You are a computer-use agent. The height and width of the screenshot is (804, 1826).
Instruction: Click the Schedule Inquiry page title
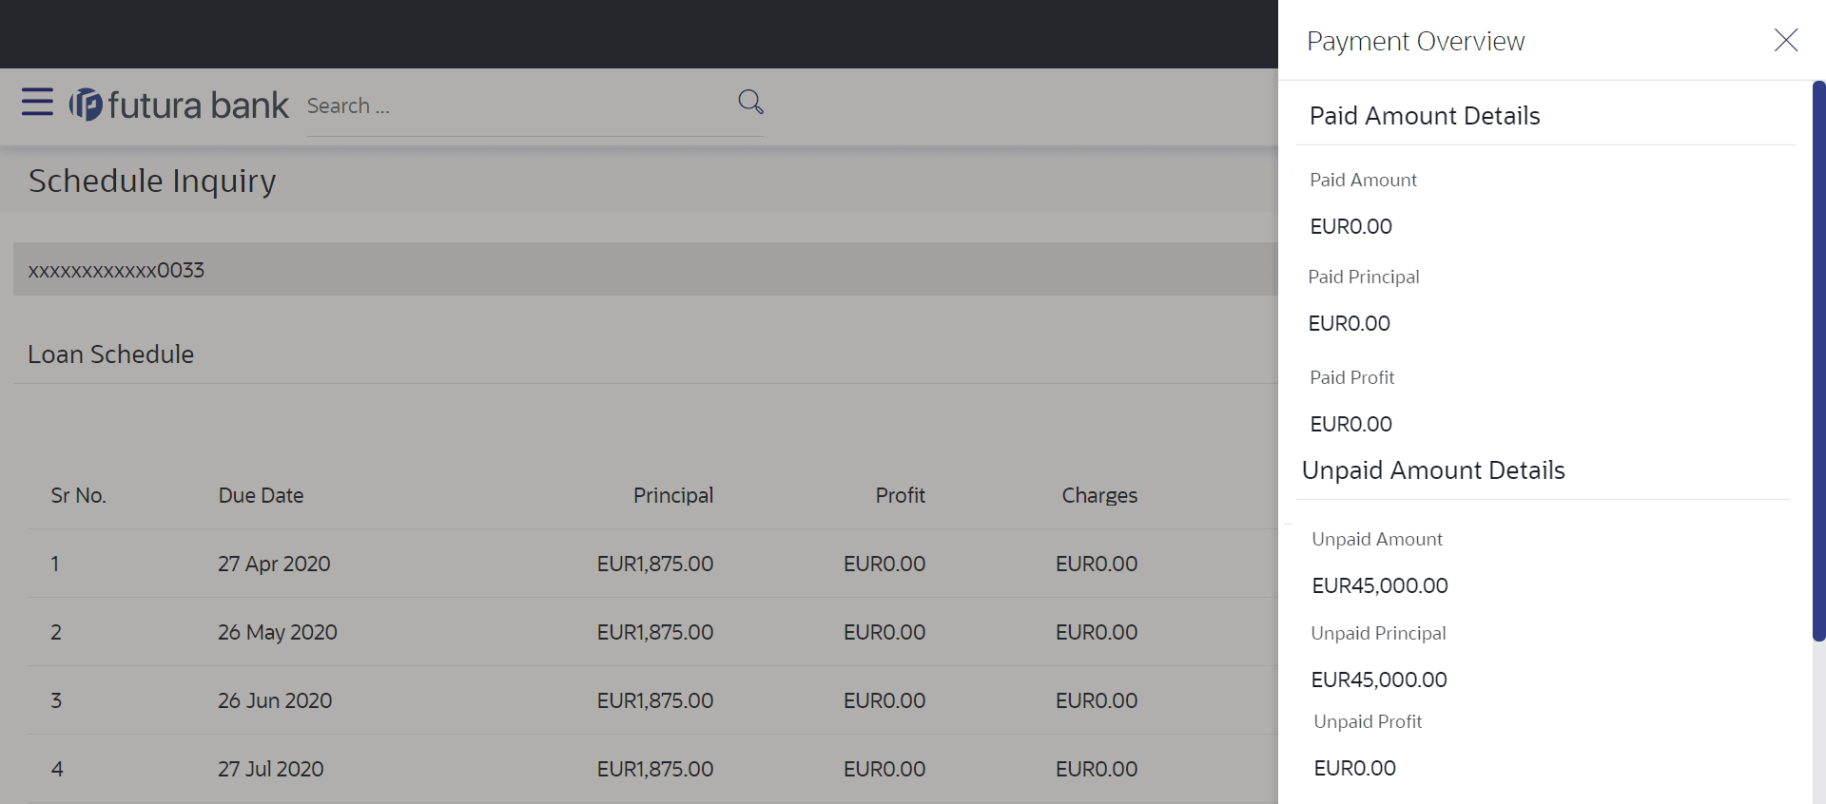[152, 181]
